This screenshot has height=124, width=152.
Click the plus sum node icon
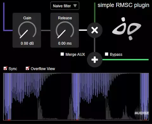95,60
